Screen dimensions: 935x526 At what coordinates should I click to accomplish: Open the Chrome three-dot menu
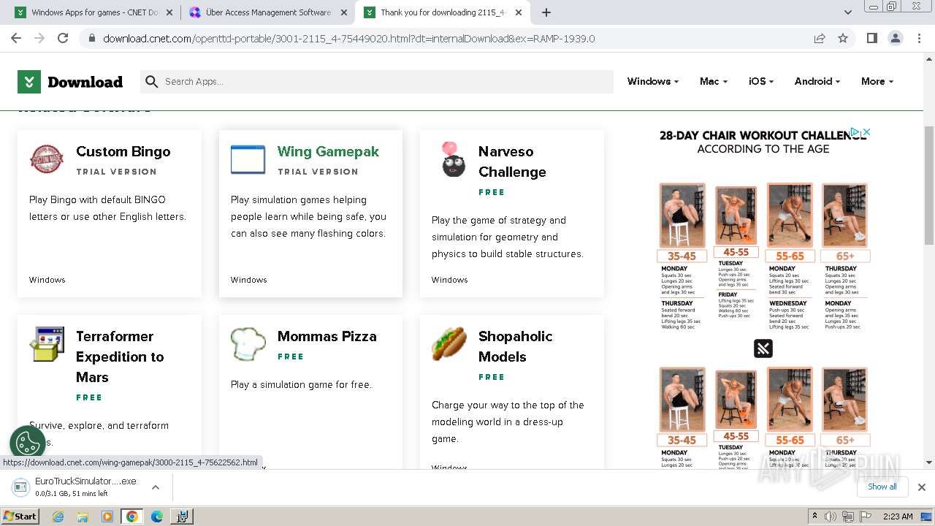918,38
